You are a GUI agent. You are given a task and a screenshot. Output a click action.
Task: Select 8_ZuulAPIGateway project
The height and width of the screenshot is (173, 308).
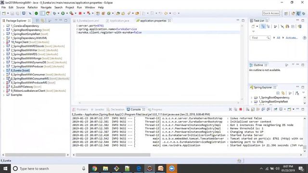pyautogui.click(x=22, y=86)
